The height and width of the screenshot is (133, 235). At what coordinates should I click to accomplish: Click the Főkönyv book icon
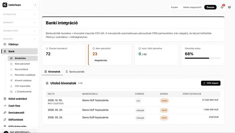(x=5, y=44)
